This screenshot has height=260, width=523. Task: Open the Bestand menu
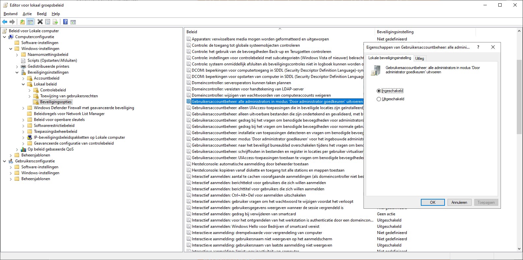click(11, 14)
